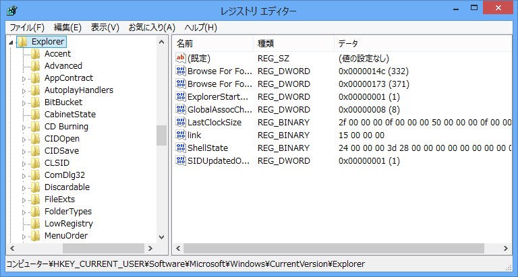Click the Discardable folder icon
This screenshot has height=277, width=518.
[x=35, y=187]
